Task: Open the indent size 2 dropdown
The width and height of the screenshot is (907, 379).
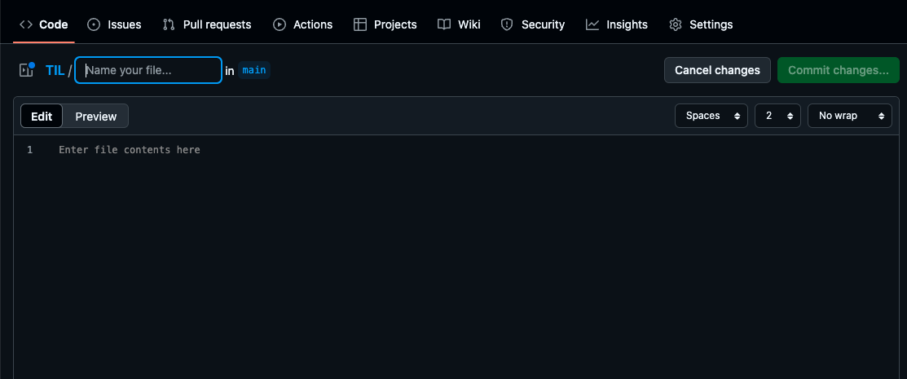Action: point(777,116)
